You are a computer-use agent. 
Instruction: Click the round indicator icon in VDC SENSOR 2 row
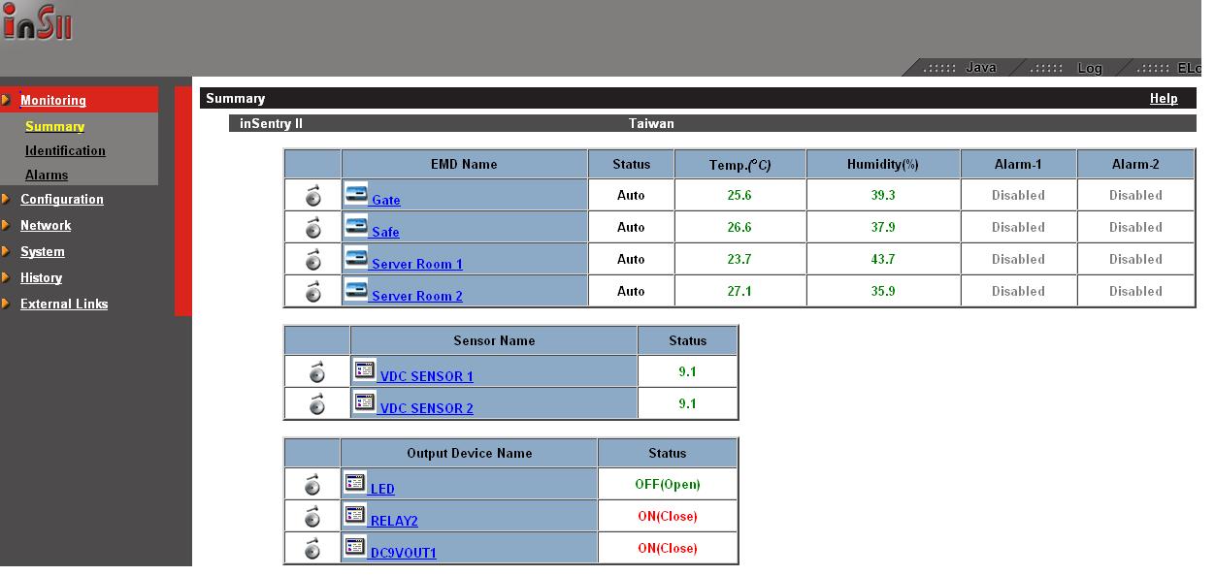tap(316, 404)
